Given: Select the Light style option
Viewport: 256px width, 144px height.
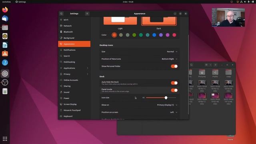Looking at the screenshot, I should coord(120,23).
